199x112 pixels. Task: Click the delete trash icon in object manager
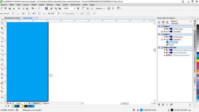tap(190, 105)
